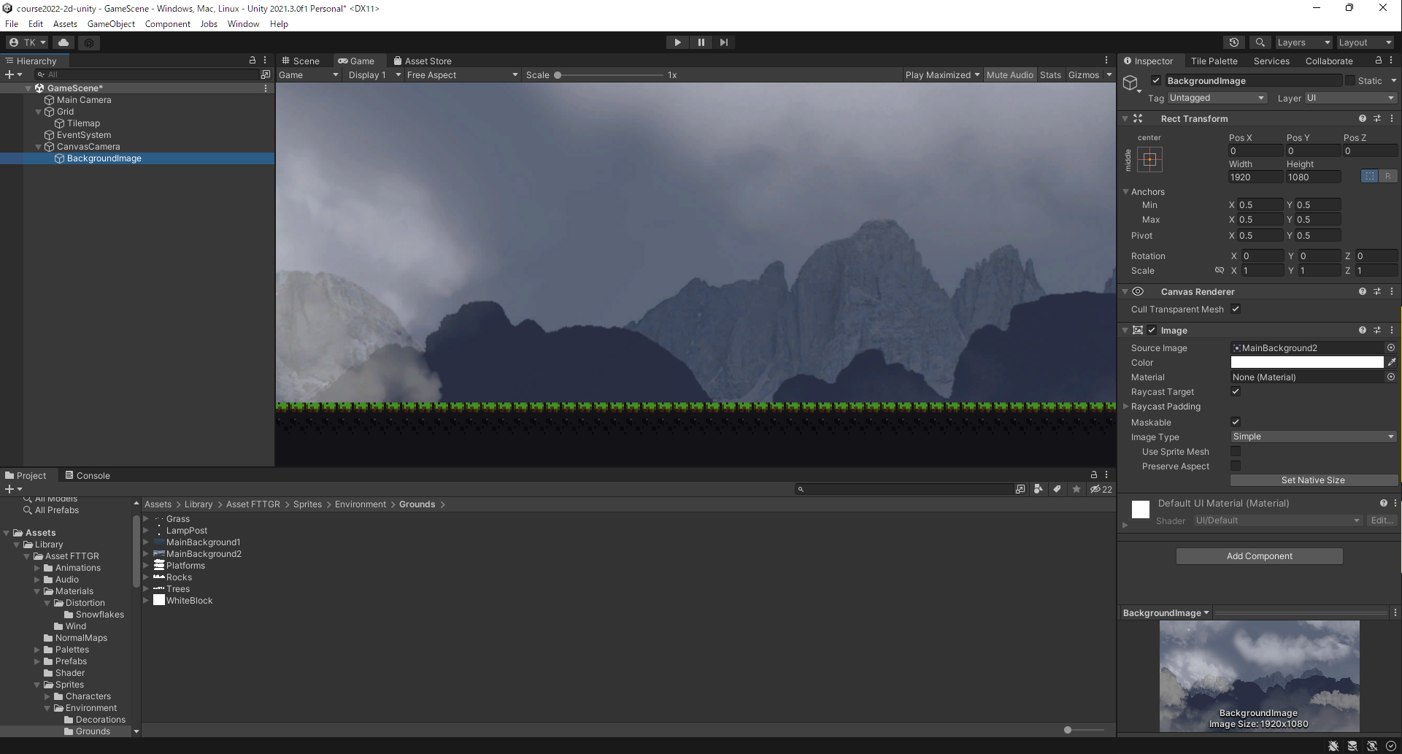Open the GameObject menu
The height and width of the screenshot is (754, 1402).
[111, 23]
